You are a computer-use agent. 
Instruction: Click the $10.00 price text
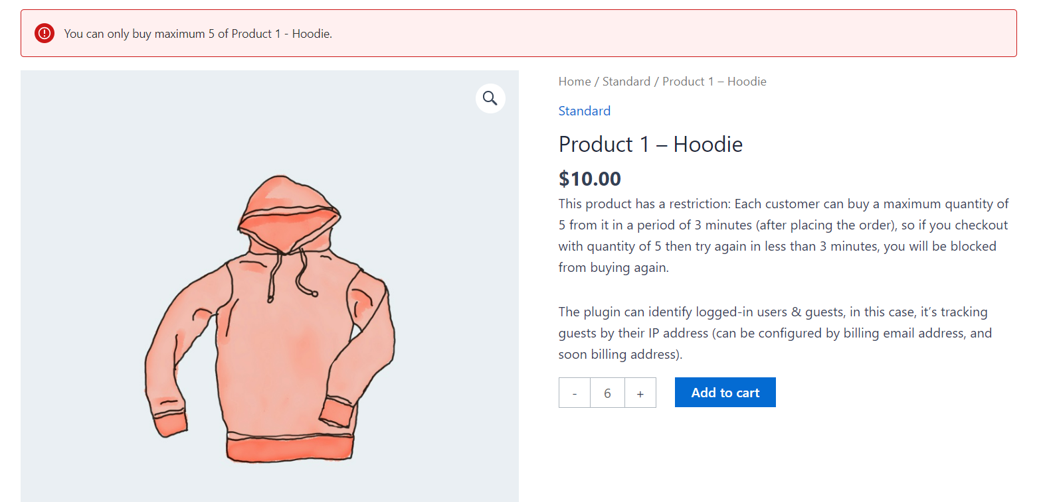pyautogui.click(x=589, y=178)
